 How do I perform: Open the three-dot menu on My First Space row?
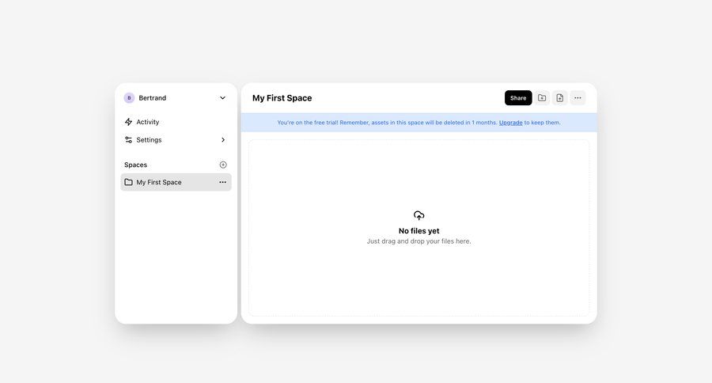[x=222, y=182]
